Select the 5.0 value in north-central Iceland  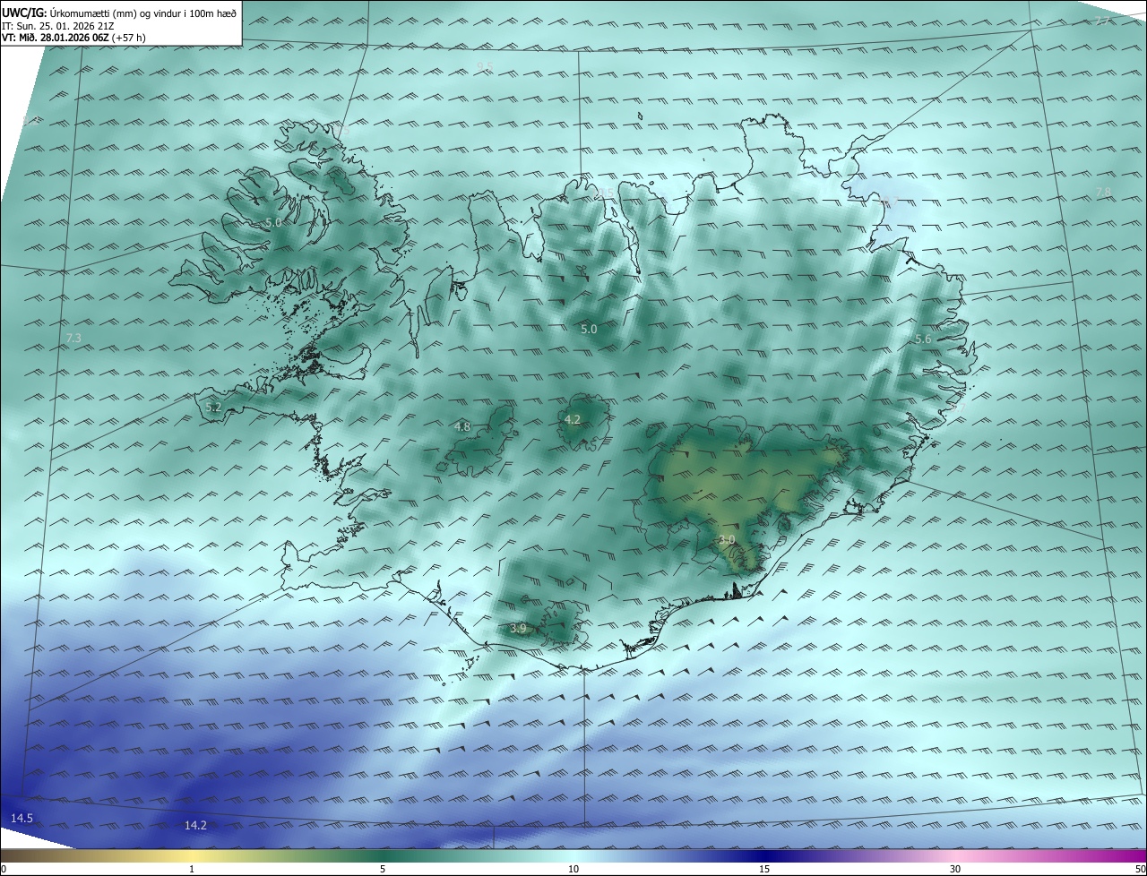coord(589,330)
